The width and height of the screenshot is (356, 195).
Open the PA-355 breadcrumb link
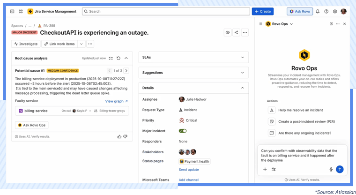point(49,26)
